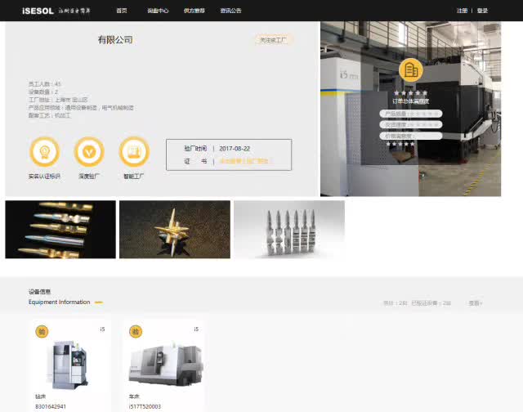The width and height of the screenshot is (523, 412).
Task: Click the 验 badge on the 钻床 card
Action: click(x=42, y=331)
